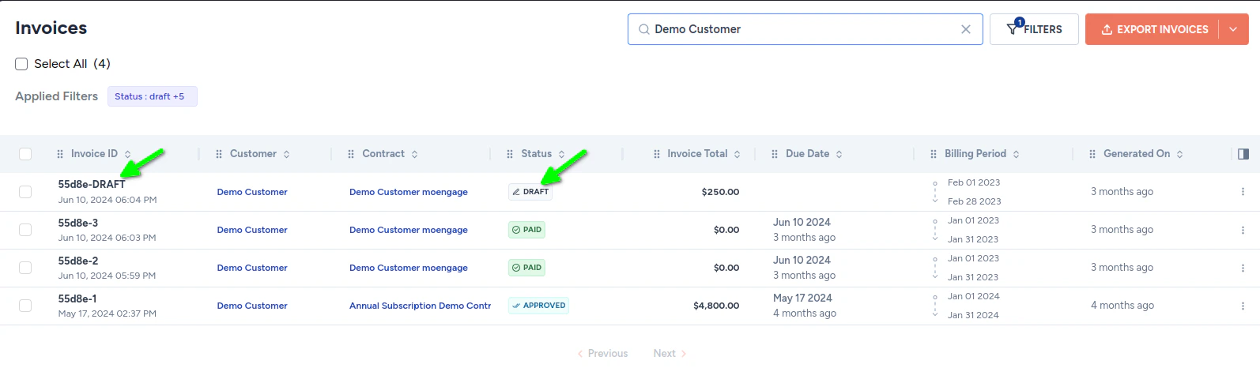Expand the Export Invoices dropdown arrow
This screenshot has height=368, width=1260.
[x=1233, y=29]
